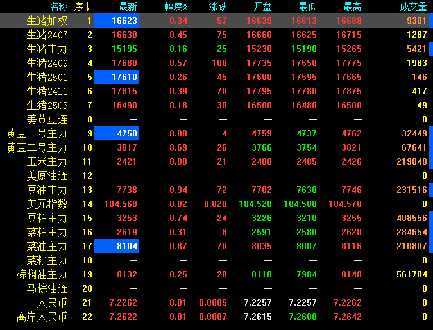Screen dimensions: 433x330
Task: Select the 马棕油连 row
Action: click(217, 288)
